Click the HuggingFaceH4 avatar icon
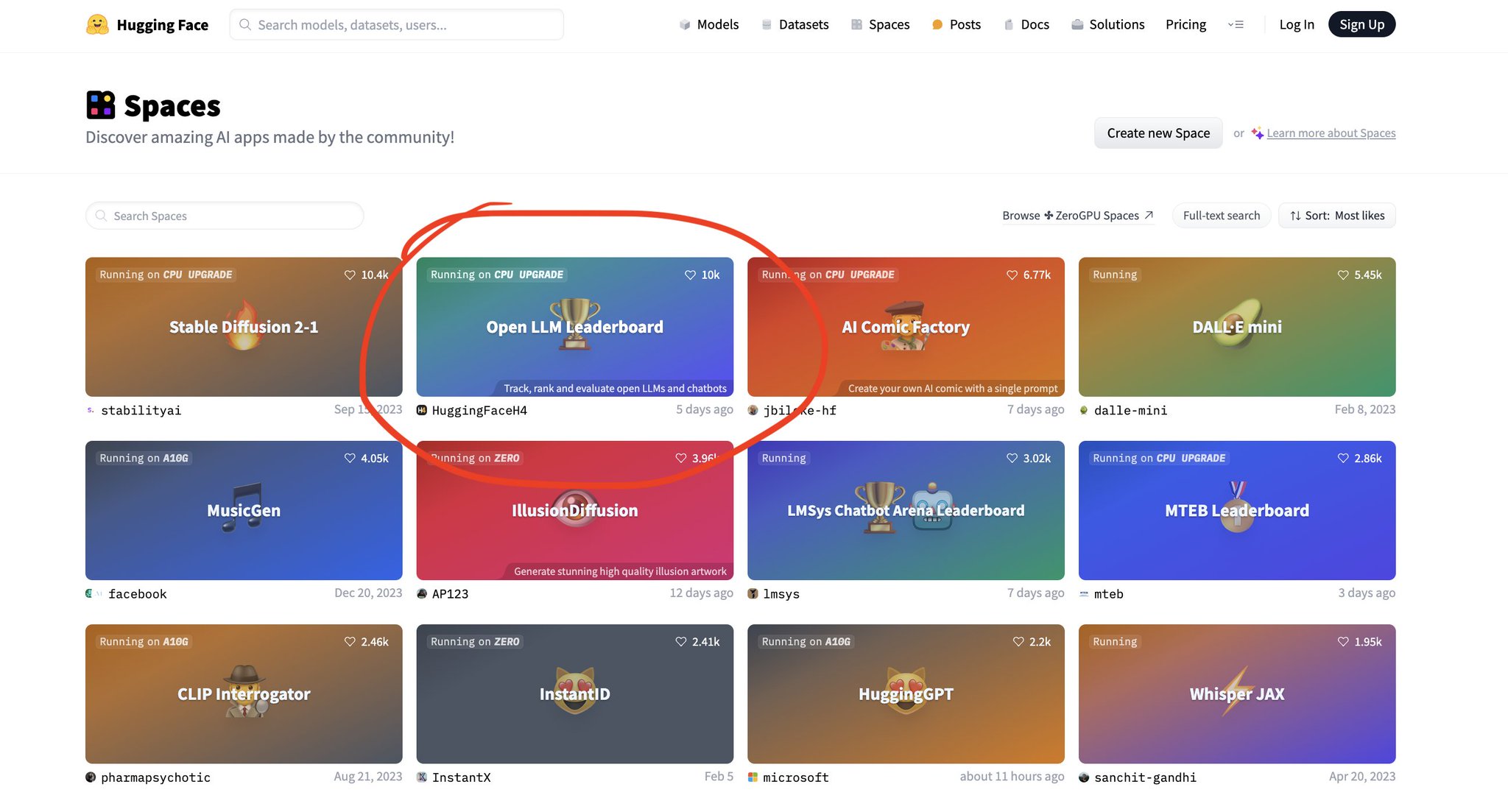Screen dimensions: 1508x798 422,410
